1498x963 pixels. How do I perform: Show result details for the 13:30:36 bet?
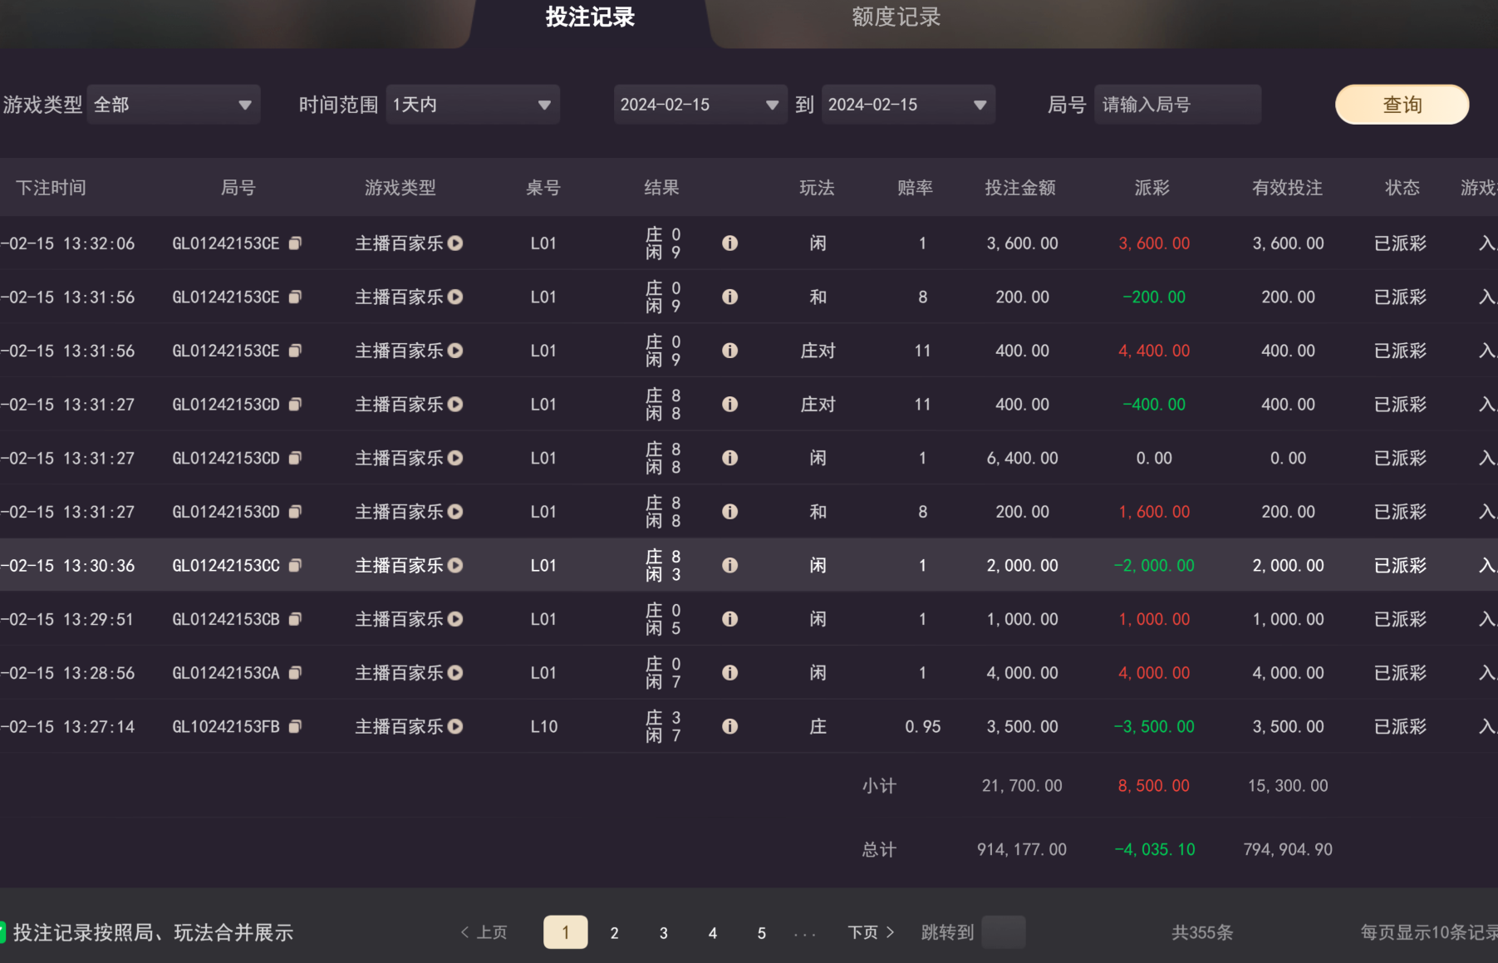pos(730,566)
